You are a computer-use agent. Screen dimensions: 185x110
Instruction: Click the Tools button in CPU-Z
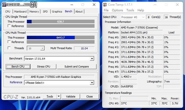(50, 96)
